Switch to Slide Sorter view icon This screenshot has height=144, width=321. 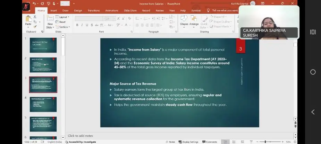coord(234,142)
